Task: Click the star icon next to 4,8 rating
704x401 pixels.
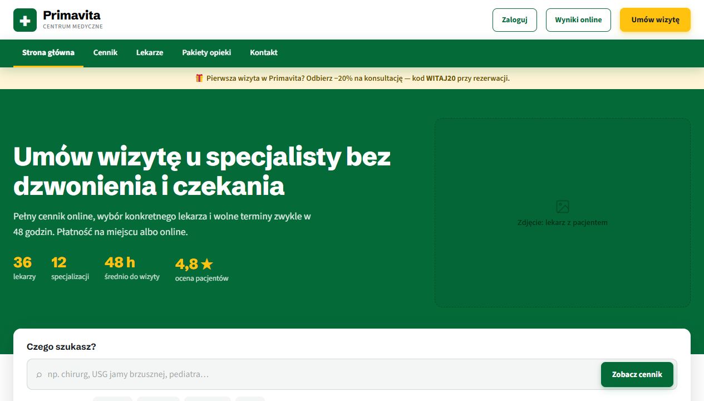Action: coord(207,264)
